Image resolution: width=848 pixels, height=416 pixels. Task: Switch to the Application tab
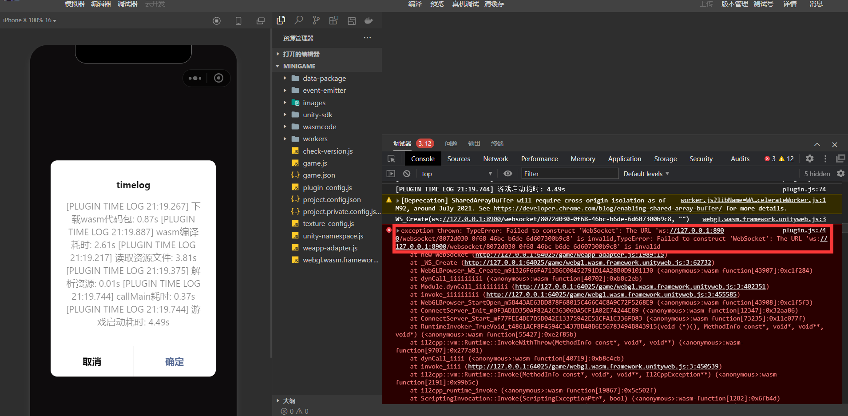coord(625,158)
